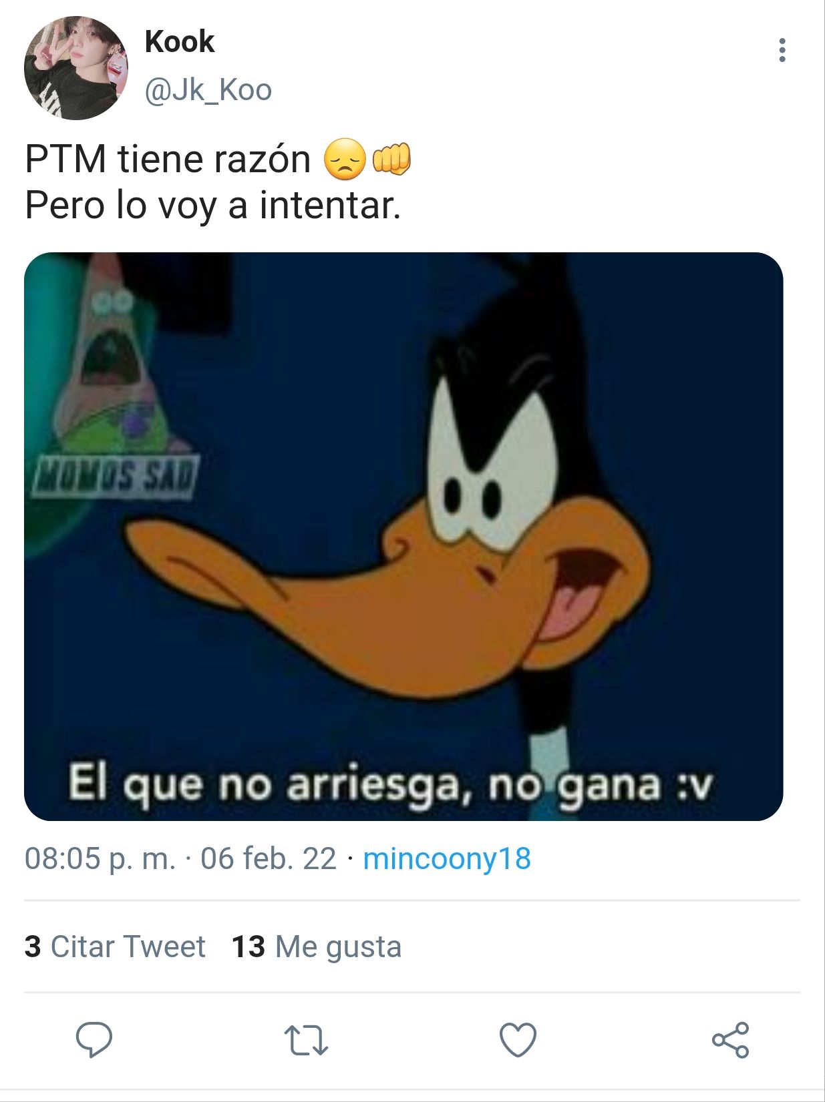Click the sad face emoji
This screenshot has height=1102, width=825.
click(x=345, y=160)
